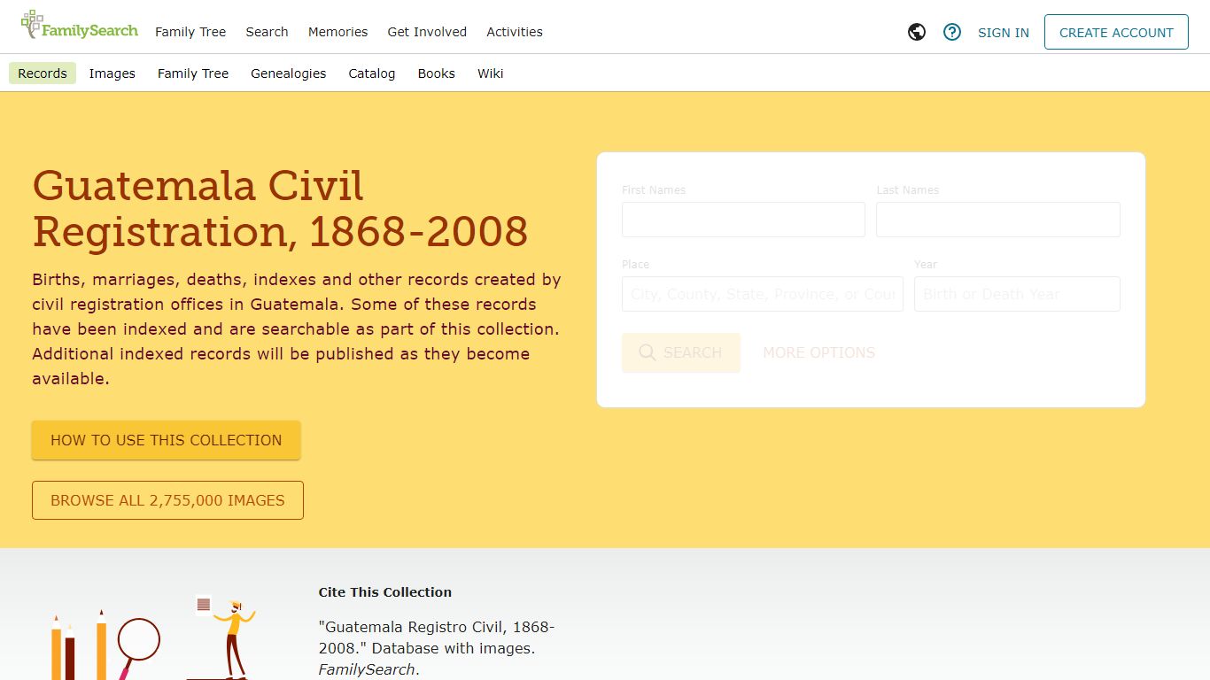Switch to the Genealogies tab

pos(289,73)
